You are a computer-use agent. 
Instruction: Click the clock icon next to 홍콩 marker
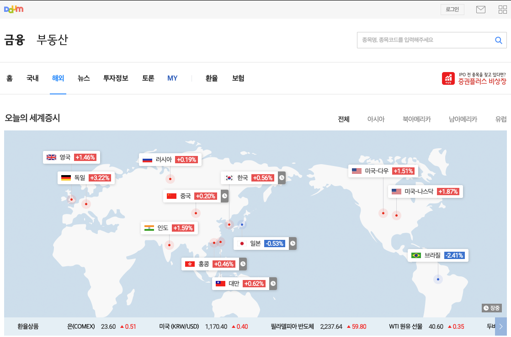(243, 264)
